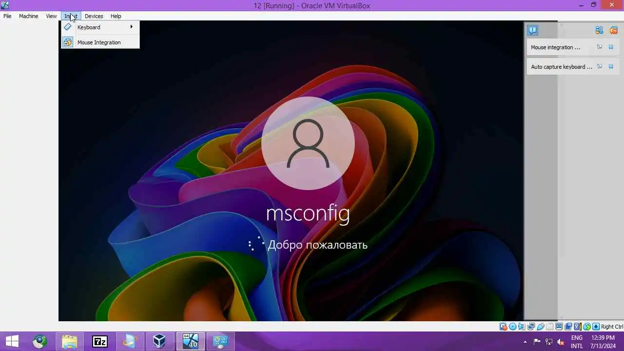This screenshot has width=624, height=351.
Task: Open the View menu
Action: pos(51,16)
